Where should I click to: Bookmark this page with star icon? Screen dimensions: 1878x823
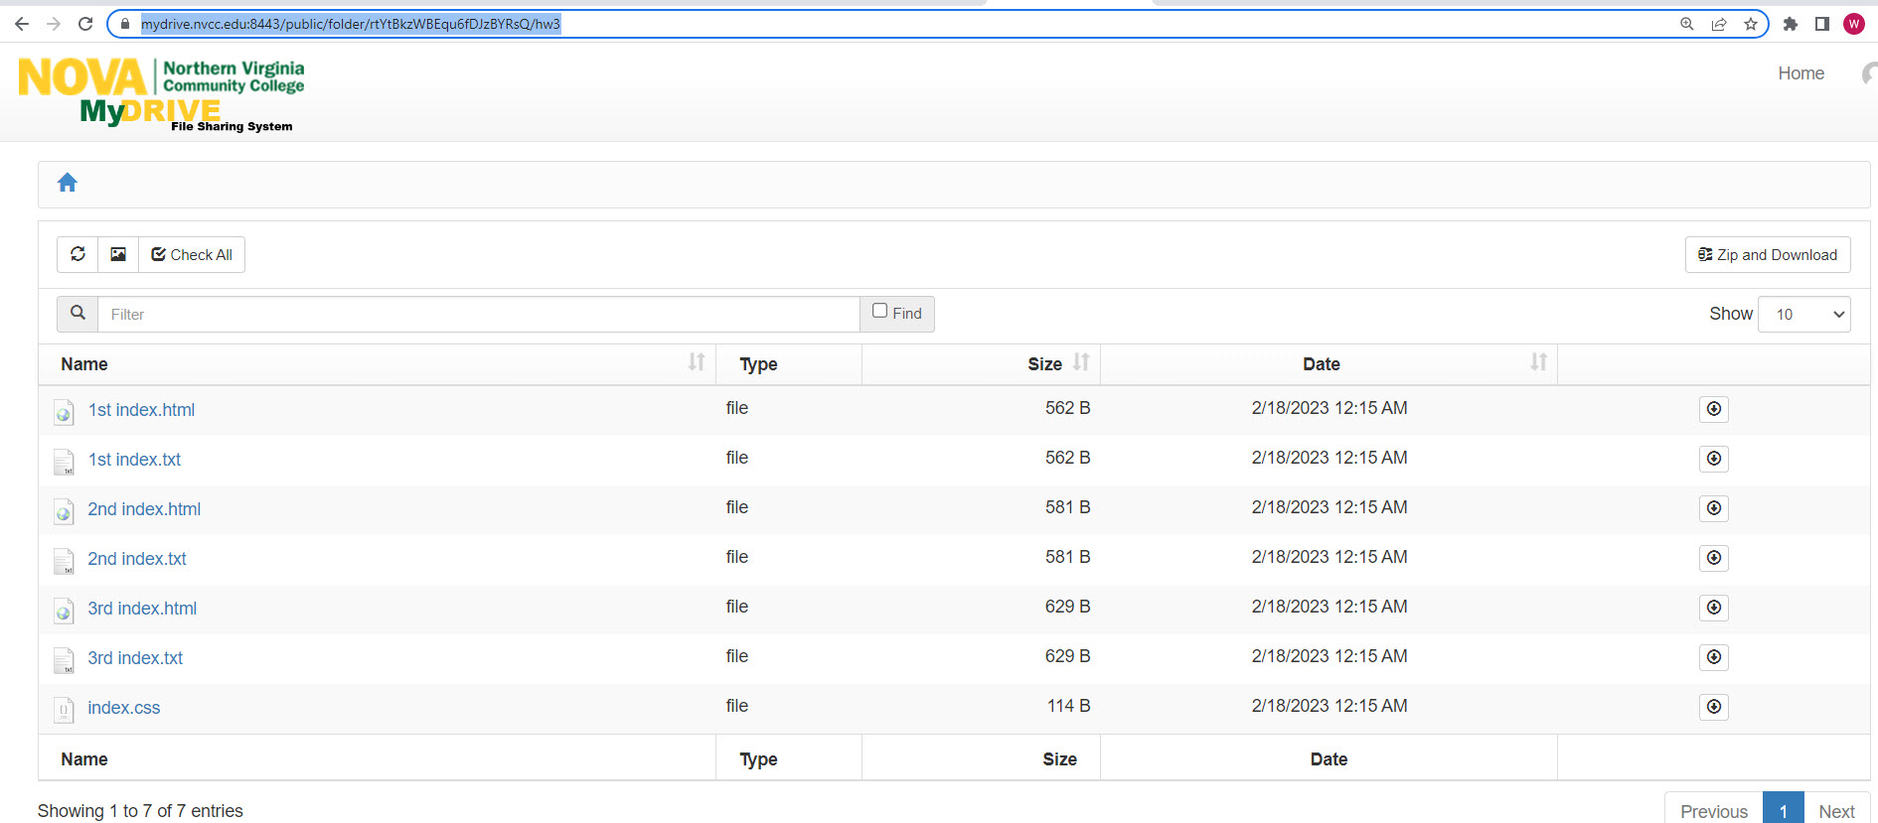[1751, 24]
